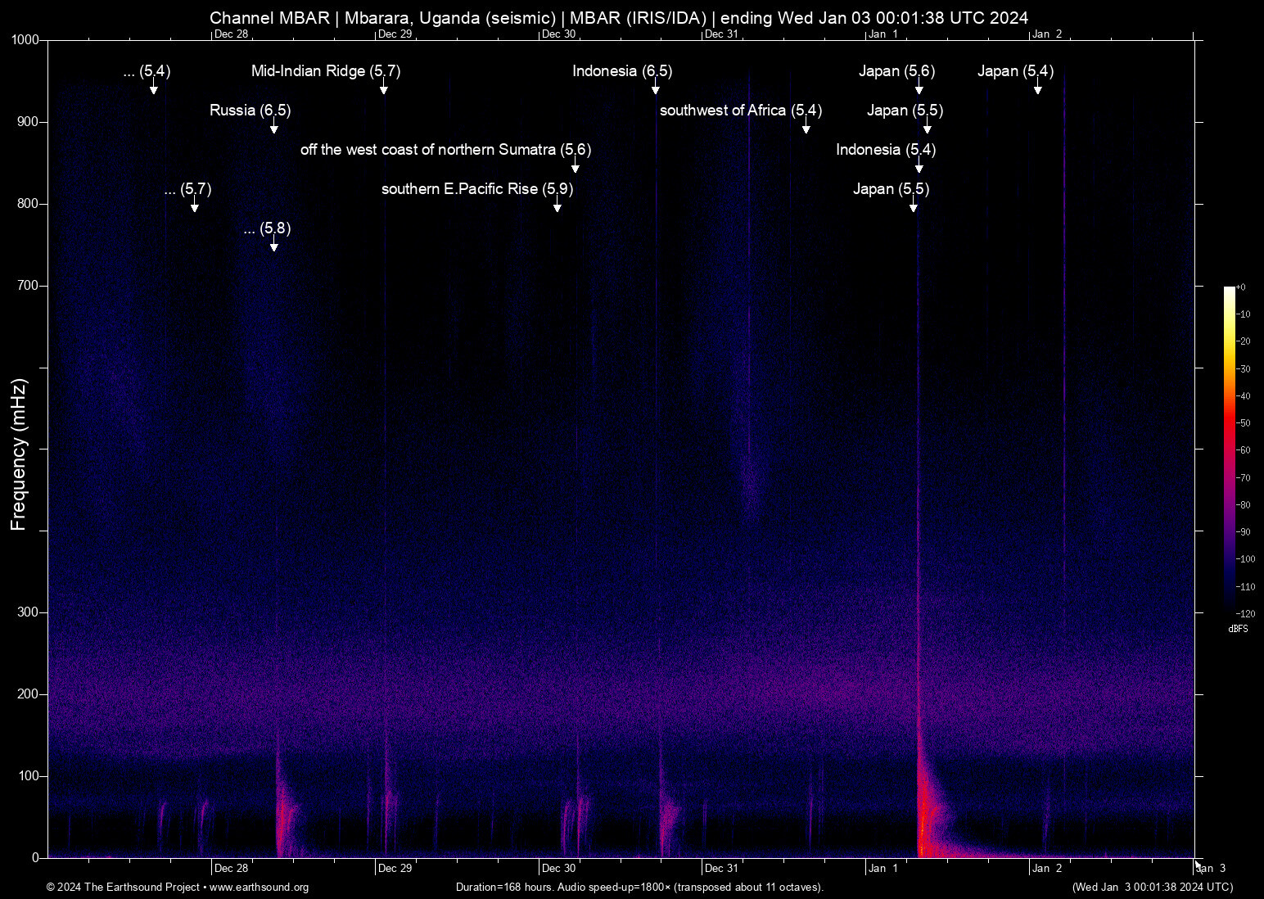The image size is (1264, 899).
Task: Click the arrow under the '... (5.8)' label
Action: [x=274, y=245]
